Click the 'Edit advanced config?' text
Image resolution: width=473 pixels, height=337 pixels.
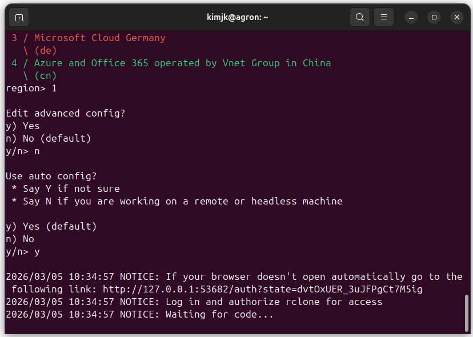(66, 113)
